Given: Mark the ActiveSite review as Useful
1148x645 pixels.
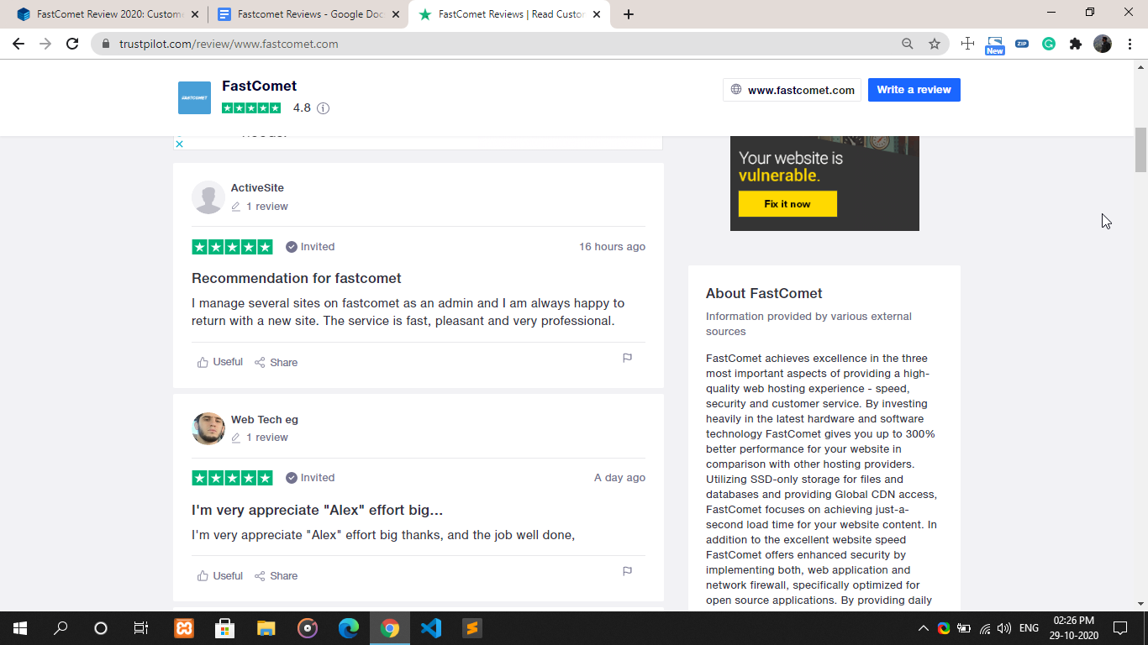Looking at the screenshot, I should click(220, 362).
